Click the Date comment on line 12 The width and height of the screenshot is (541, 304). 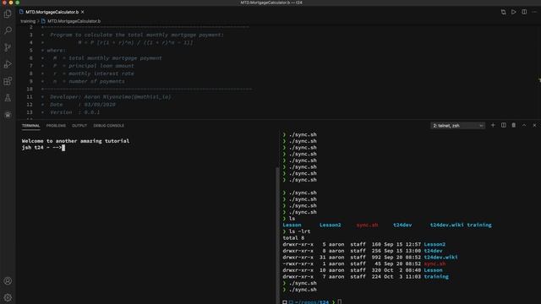tap(83, 105)
